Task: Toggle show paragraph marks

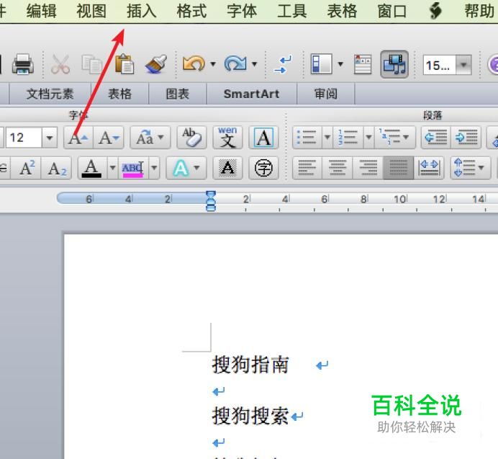Action: (283, 64)
